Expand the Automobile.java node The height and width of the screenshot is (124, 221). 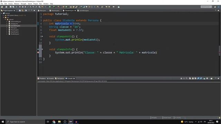[7, 22]
